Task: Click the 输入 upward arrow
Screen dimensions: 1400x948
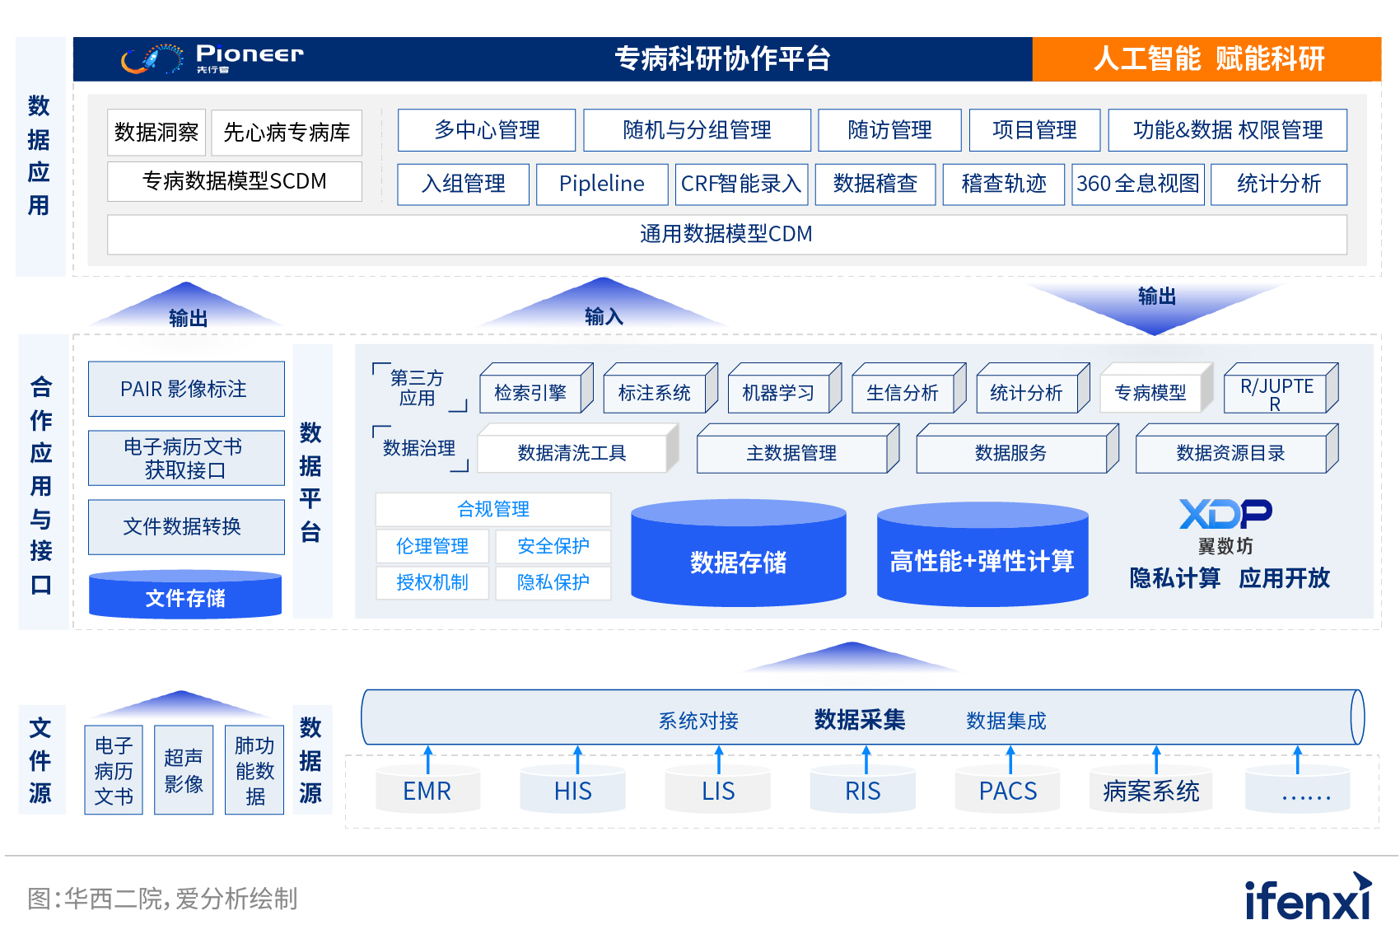Action: coord(604,306)
